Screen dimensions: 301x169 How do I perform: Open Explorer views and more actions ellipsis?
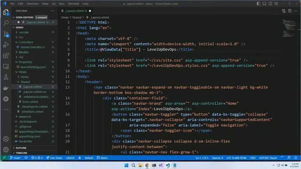click(52, 11)
